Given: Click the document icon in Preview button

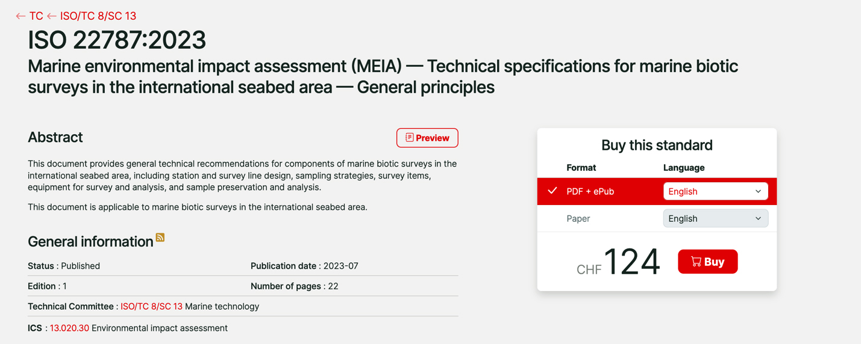Looking at the screenshot, I should (409, 138).
